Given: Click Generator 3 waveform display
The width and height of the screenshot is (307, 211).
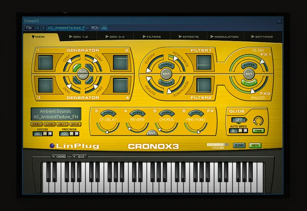Looking at the screenshot, I should coord(46,85).
